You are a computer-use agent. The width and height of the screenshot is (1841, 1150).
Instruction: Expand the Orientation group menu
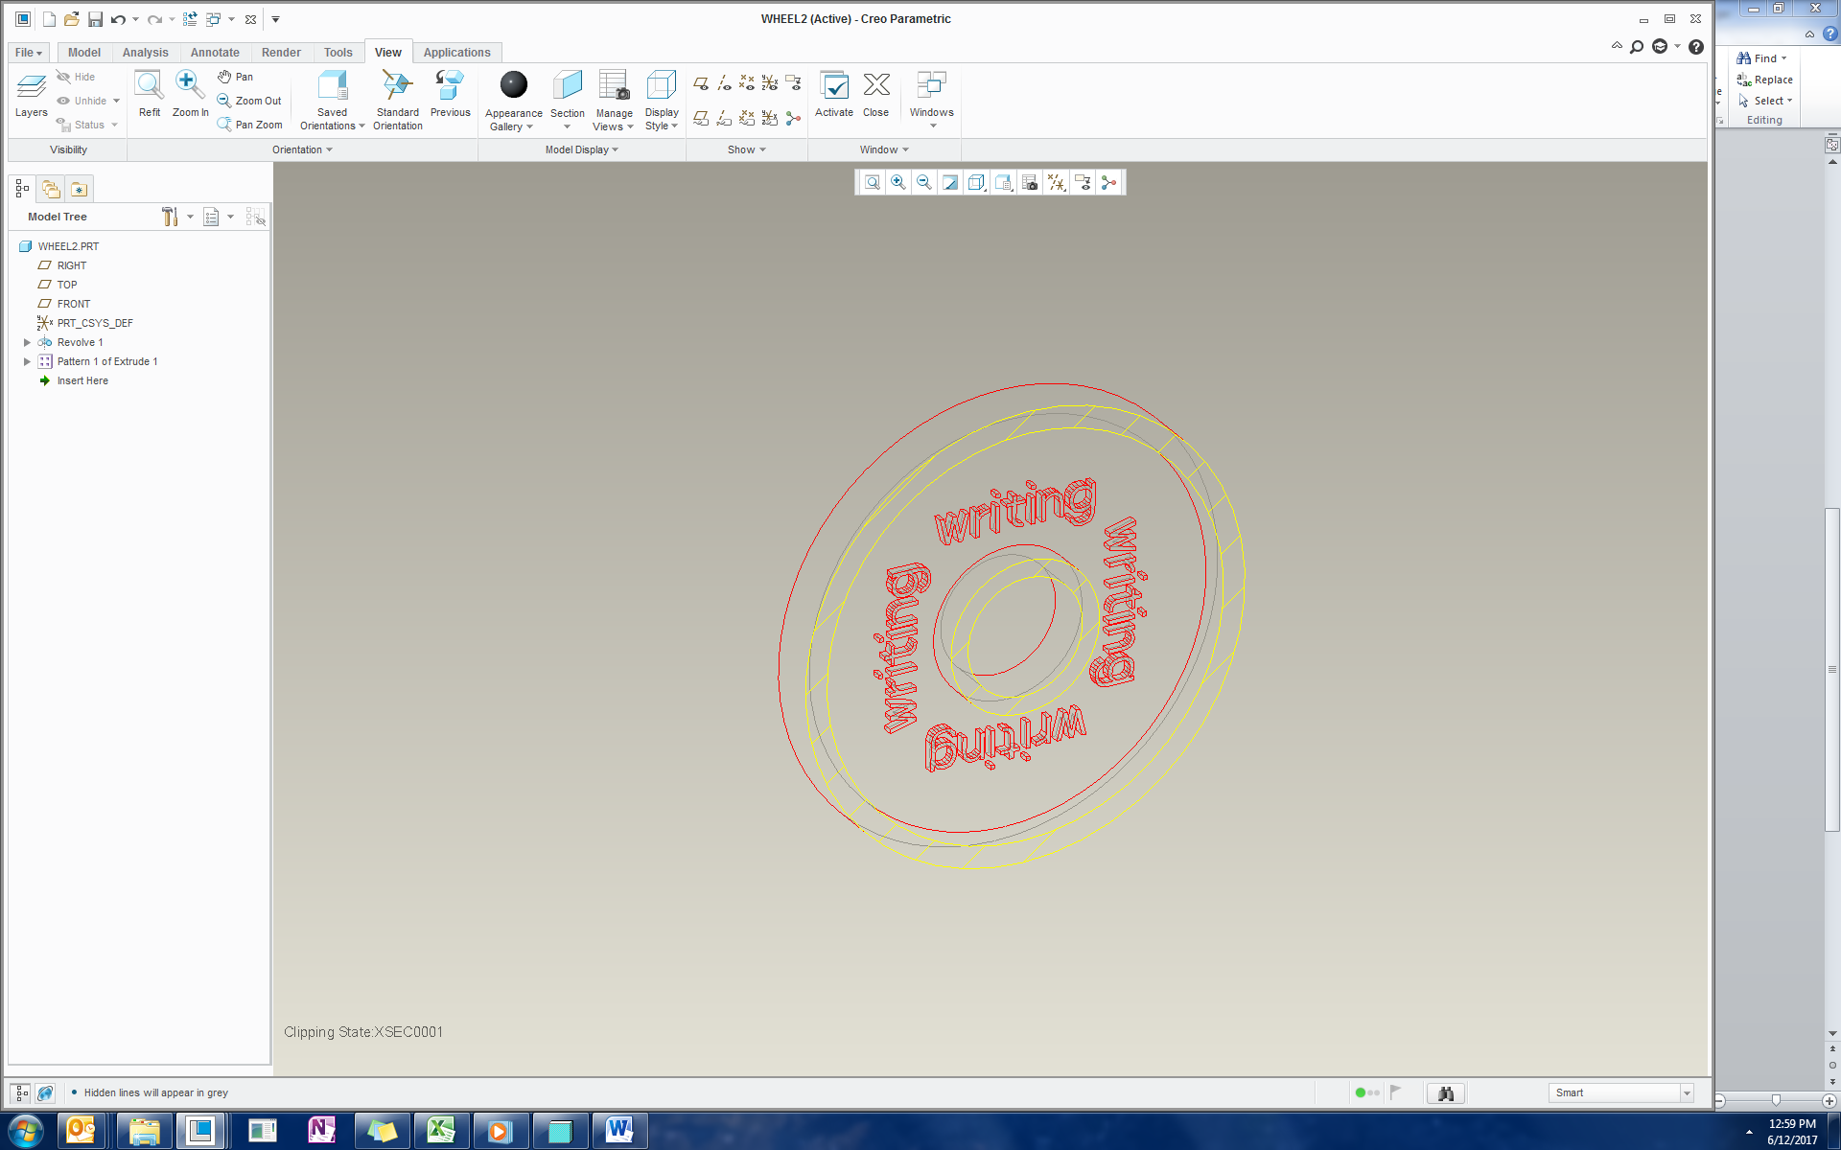click(x=302, y=149)
